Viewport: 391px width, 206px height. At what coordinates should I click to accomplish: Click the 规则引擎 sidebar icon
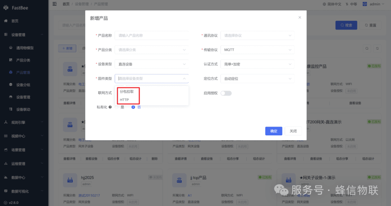click(x=6, y=122)
